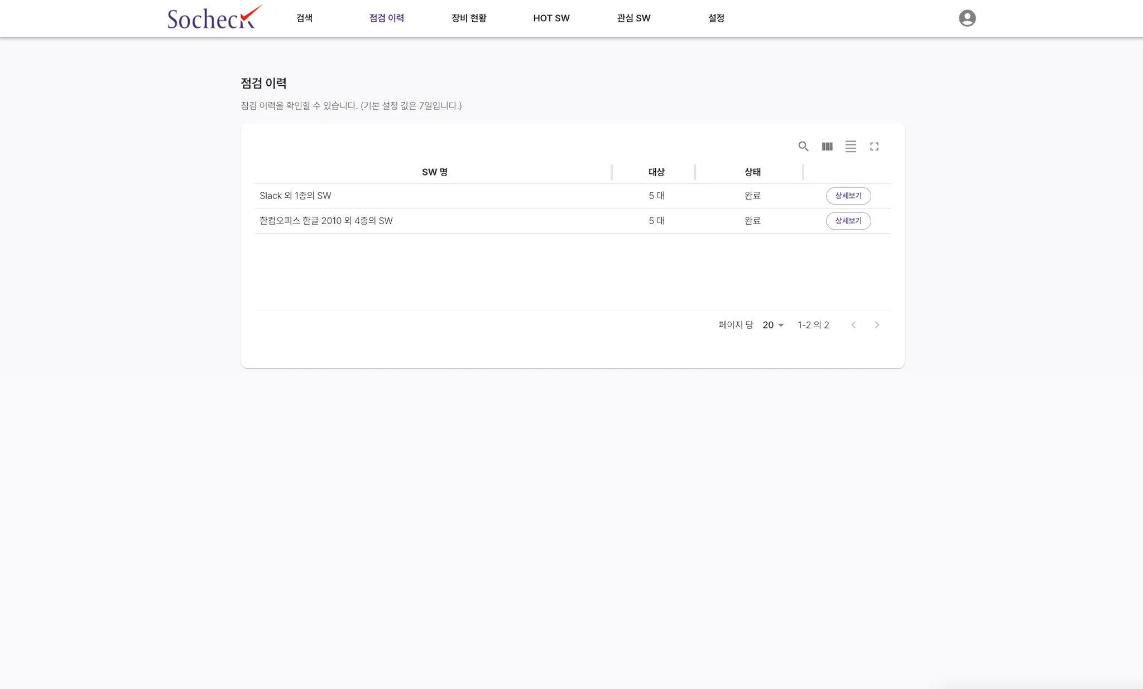Sort by the 상태 column header
This screenshot has height=689, width=1143.
point(752,172)
